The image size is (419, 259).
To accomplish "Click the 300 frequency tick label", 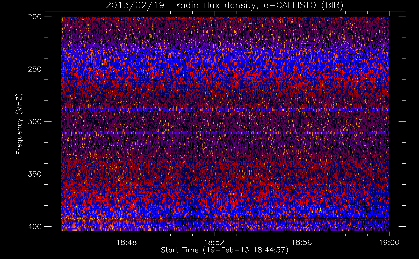I will coord(35,122).
